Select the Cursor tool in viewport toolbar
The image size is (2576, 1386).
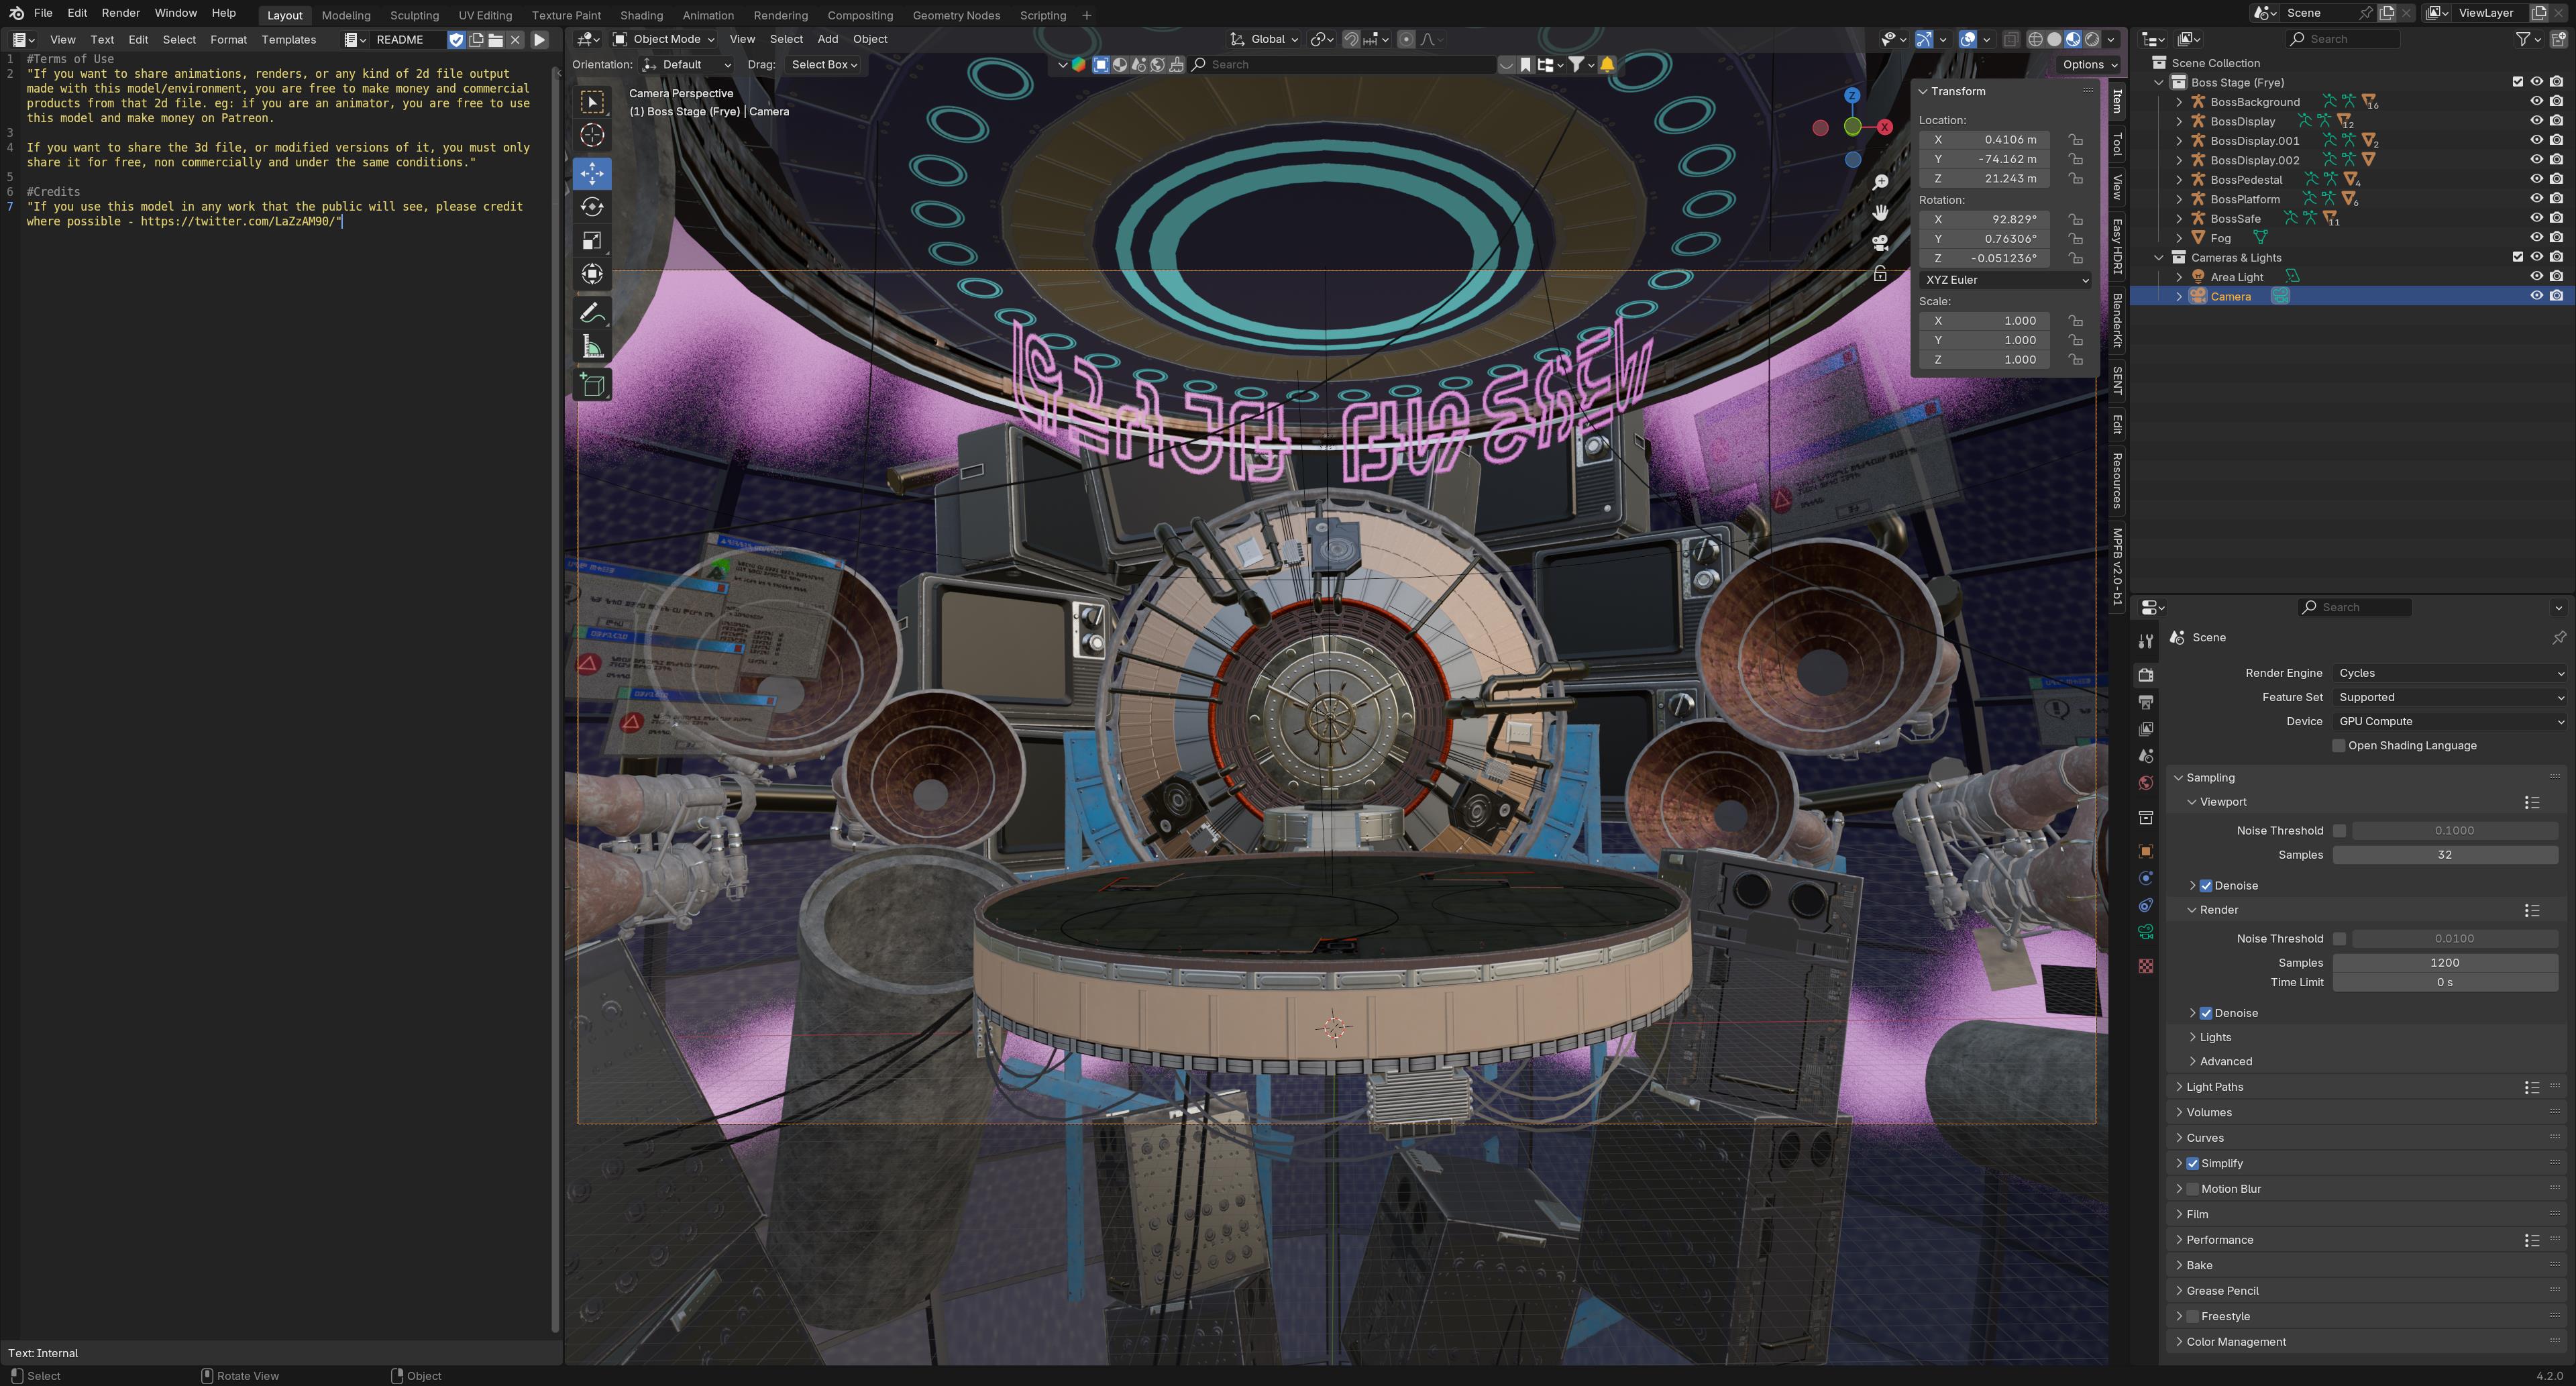592,135
